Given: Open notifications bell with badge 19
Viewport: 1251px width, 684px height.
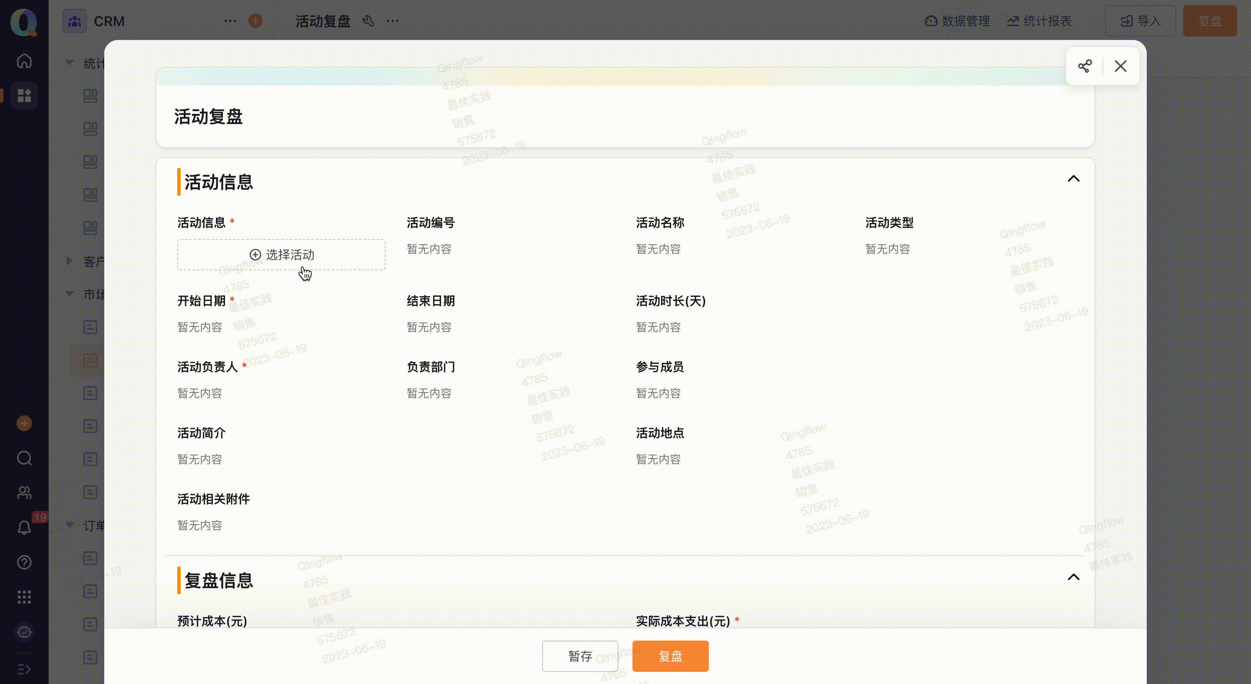Looking at the screenshot, I should 24,528.
